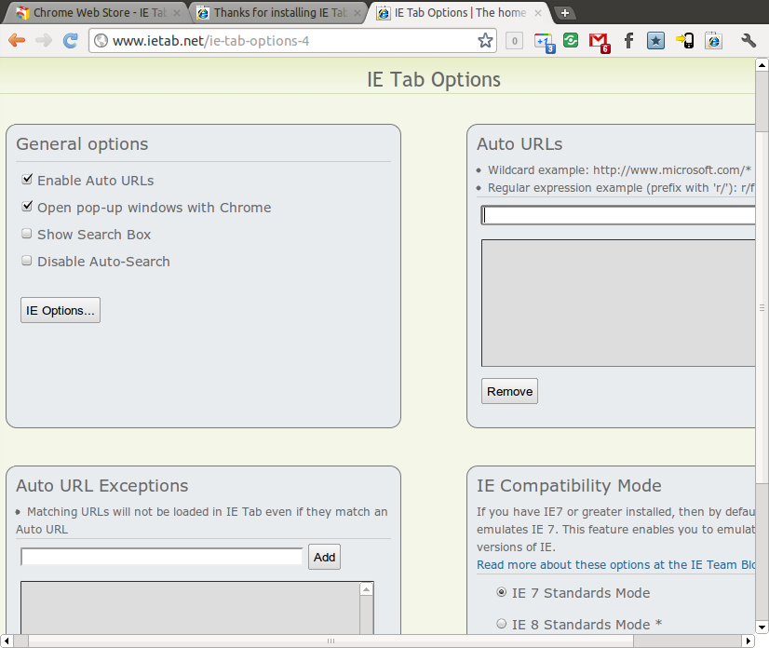This screenshot has height=648, width=769.
Task: Enable the Show Search Box checkbox
Action: click(x=26, y=234)
